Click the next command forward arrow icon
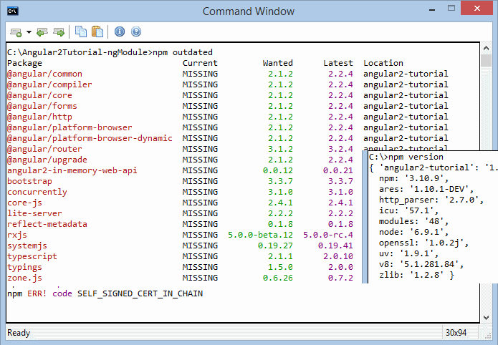The image size is (498, 345). pos(59,32)
